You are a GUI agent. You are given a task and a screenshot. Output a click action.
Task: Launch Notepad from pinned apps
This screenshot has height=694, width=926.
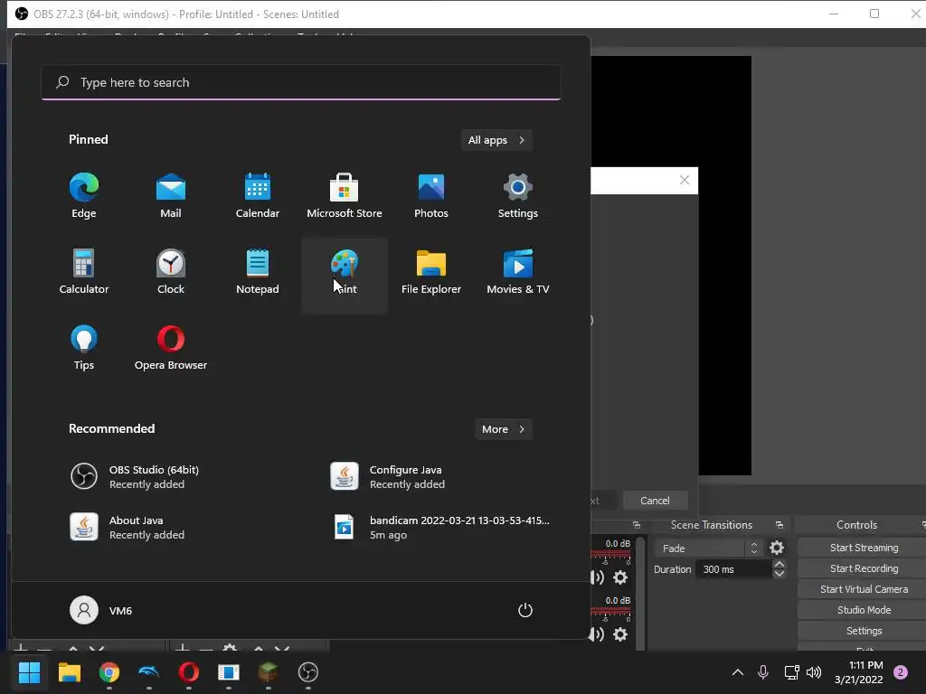click(258, 272)
